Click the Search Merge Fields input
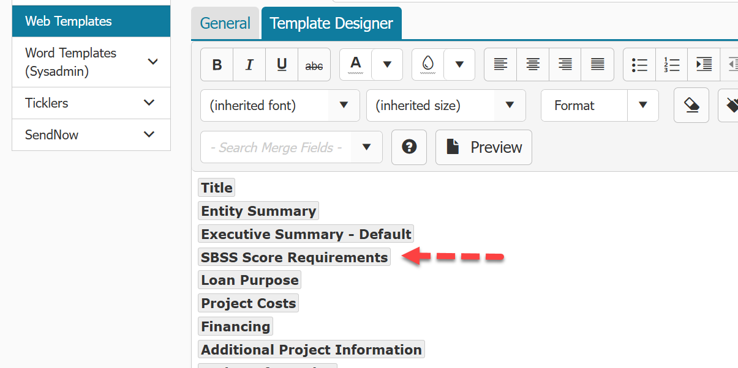 coord(276,147)
